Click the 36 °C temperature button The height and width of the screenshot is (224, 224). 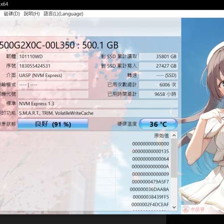coord(158,124)
